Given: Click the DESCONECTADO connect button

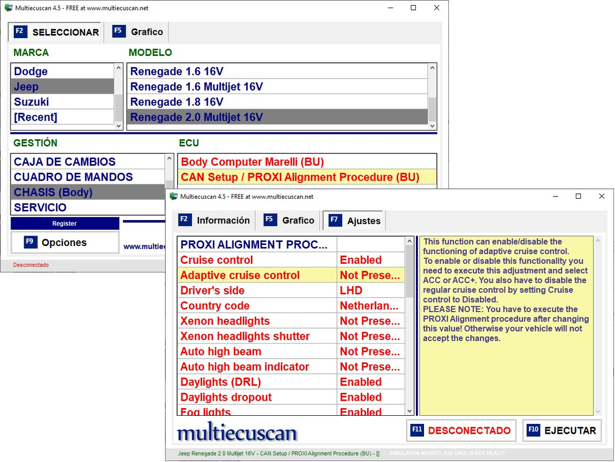Looking at the screenshot, I should [x=462, y=431].
